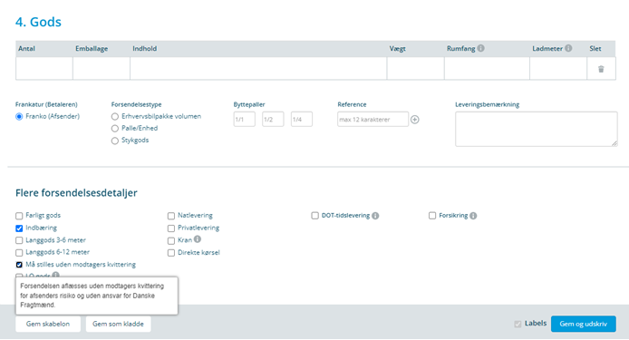
Task: Uncheck the Indbæring checkbox
Action: point(19,228)
